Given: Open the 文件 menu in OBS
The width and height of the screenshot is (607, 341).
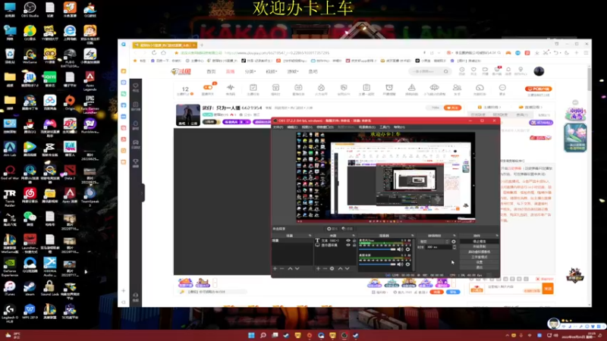Looking at the screenshot, I should point(278,127).
